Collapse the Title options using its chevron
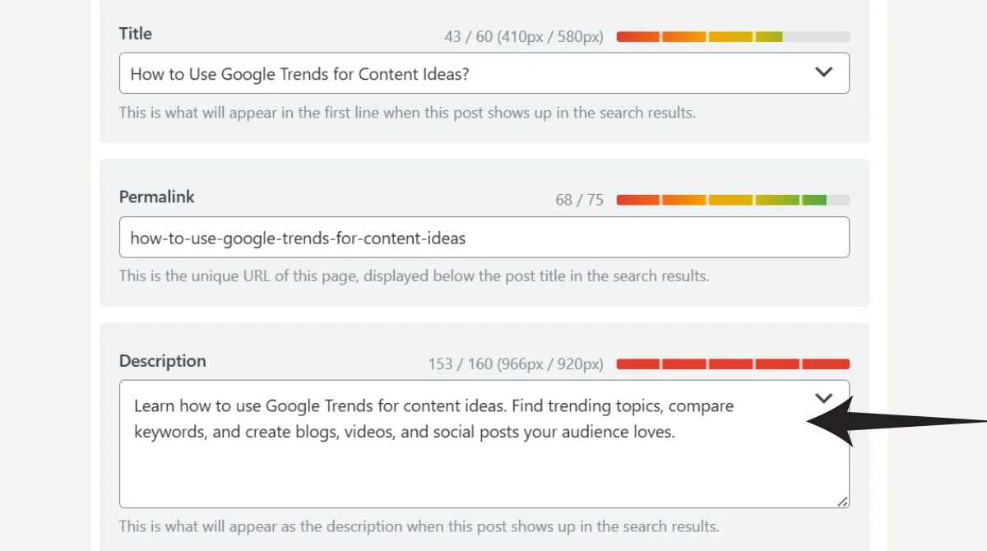This screenshot has height=551, width=987. click(x=823, y=72)
